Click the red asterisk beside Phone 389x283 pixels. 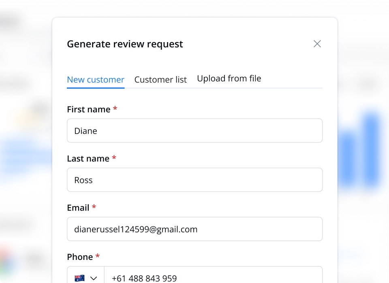tap(98, 256)
